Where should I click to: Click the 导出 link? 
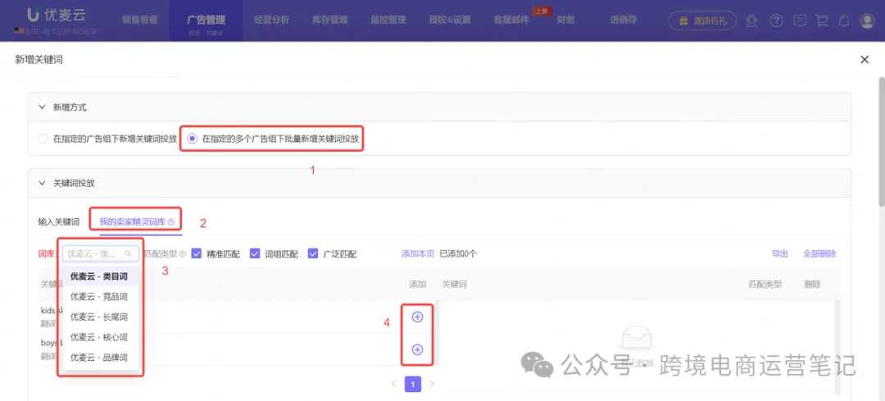(779, 254)
